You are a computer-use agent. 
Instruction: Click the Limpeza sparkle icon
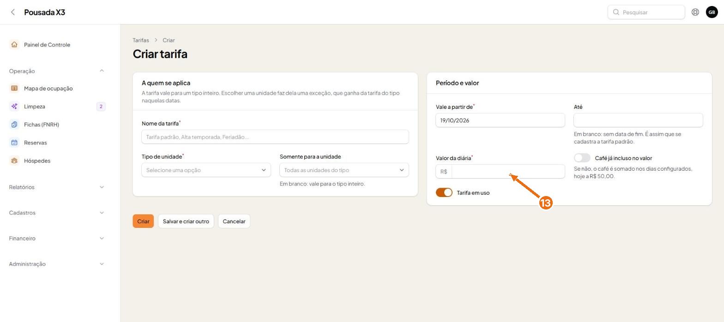pyautogui.click(x=14, y=107)
